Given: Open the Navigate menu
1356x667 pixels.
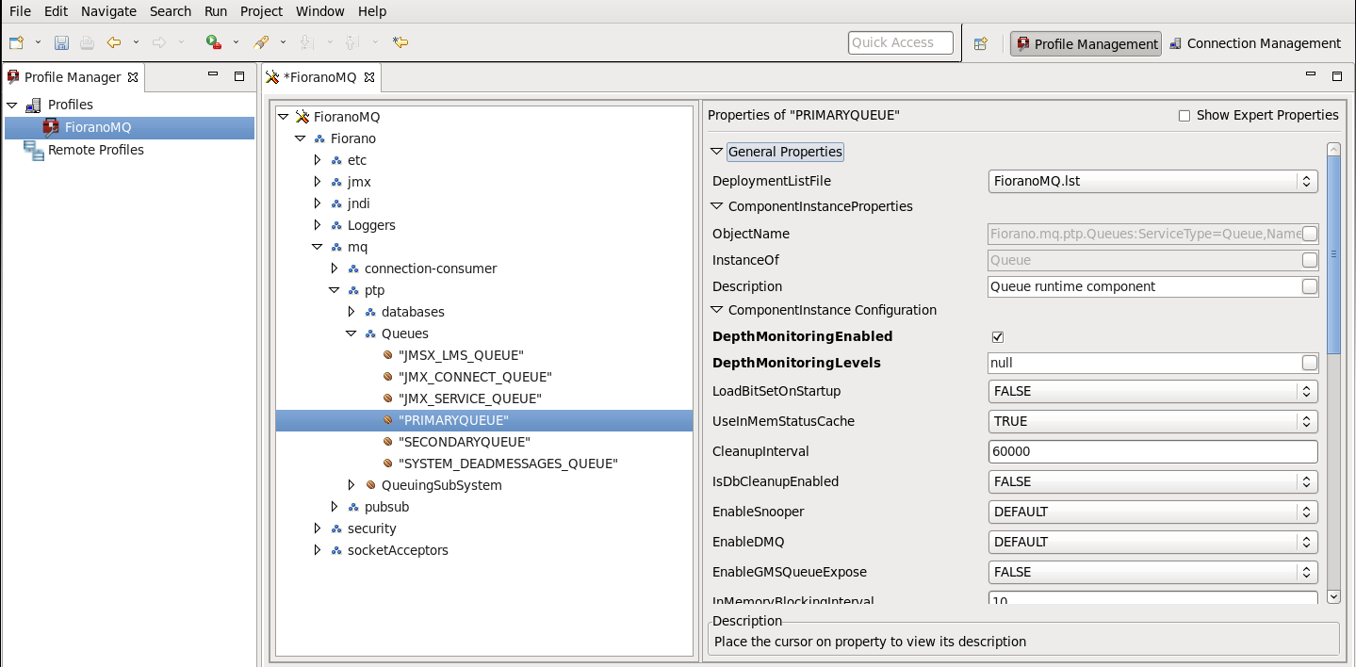Looking at the screenshot, I should pyautogui.click(x=108, y=11).
